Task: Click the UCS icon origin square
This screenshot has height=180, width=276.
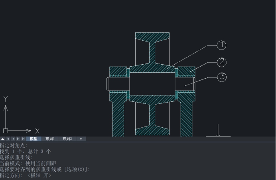Action: coord(5,131)
